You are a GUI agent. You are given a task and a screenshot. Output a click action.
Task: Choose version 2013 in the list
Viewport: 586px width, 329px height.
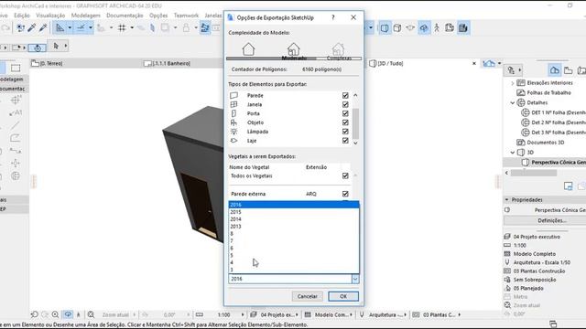[x=294, y=227]
